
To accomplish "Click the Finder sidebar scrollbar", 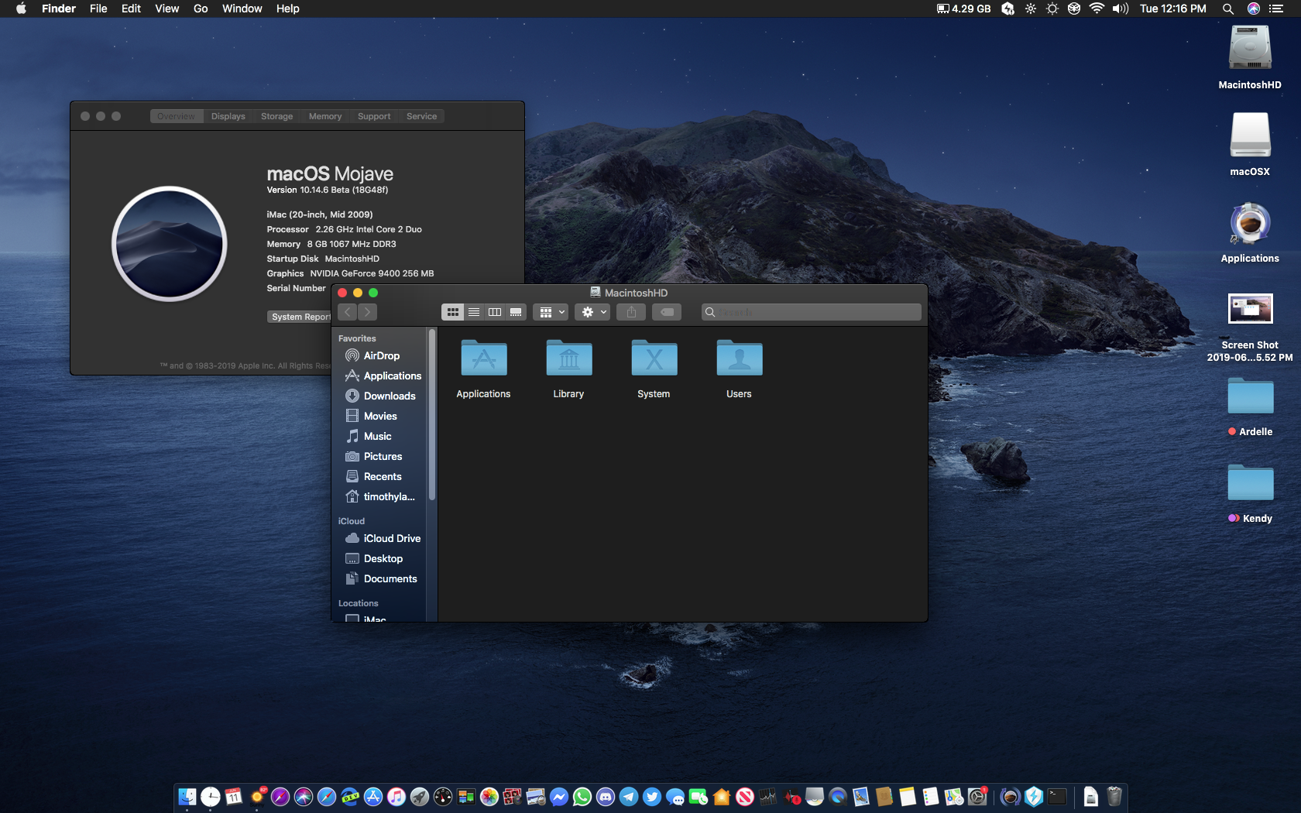I will (432, 414).
